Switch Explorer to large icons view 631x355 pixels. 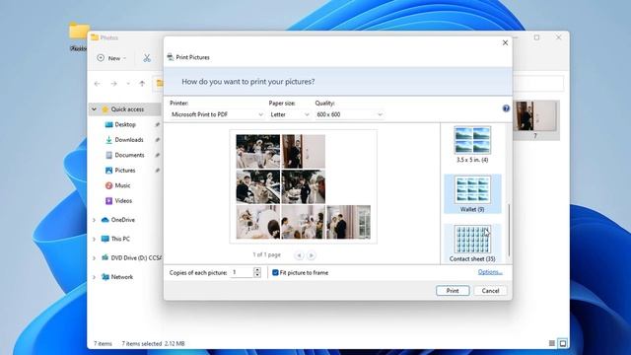coord(563,343)
